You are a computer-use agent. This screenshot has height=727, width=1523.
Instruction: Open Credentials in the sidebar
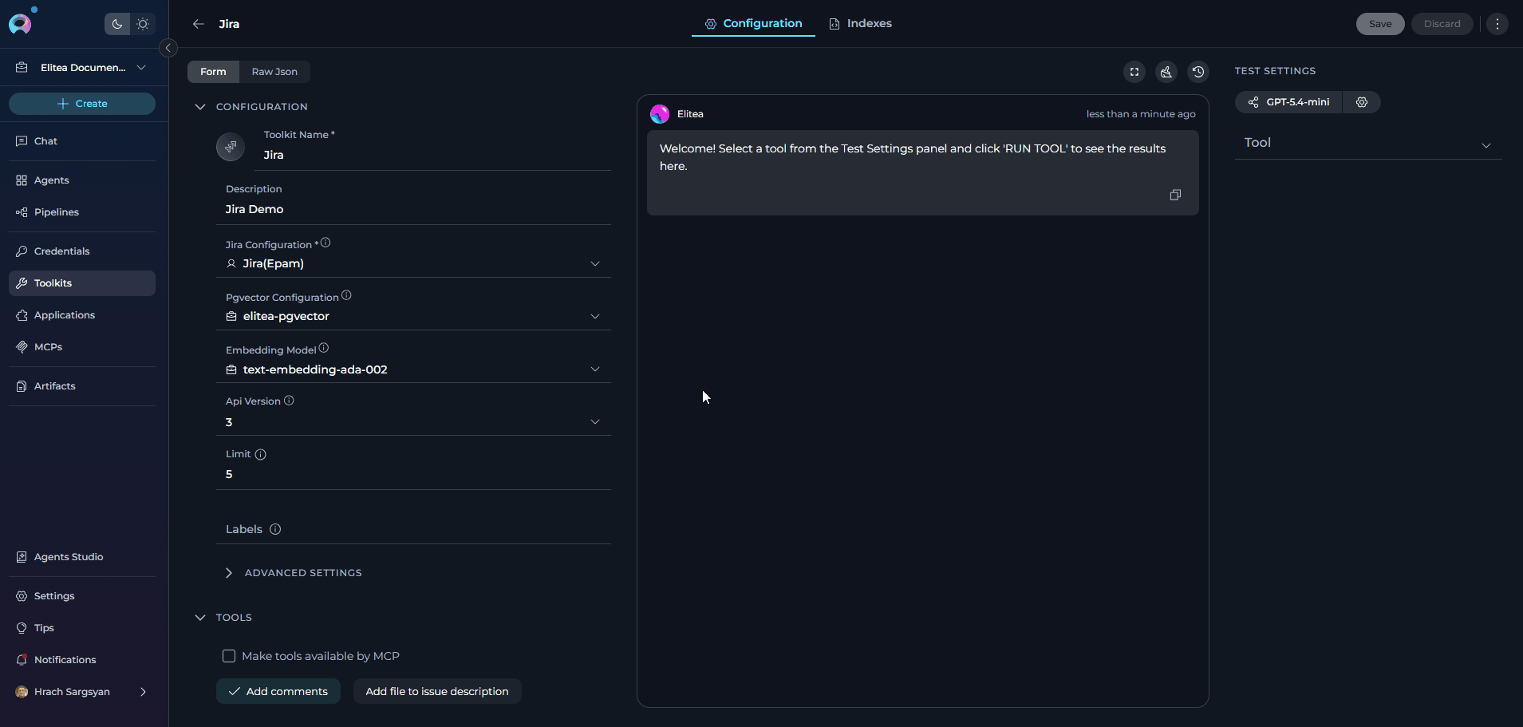coord(82,251)
